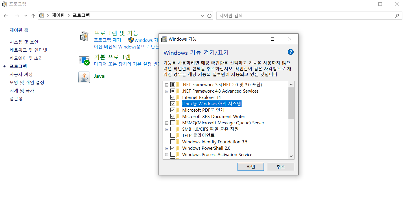The width and height of the screenshot is (405, 210).
Task: Select Microsoft XPS Document Writer row text
Action: click(x=214, y=116)
